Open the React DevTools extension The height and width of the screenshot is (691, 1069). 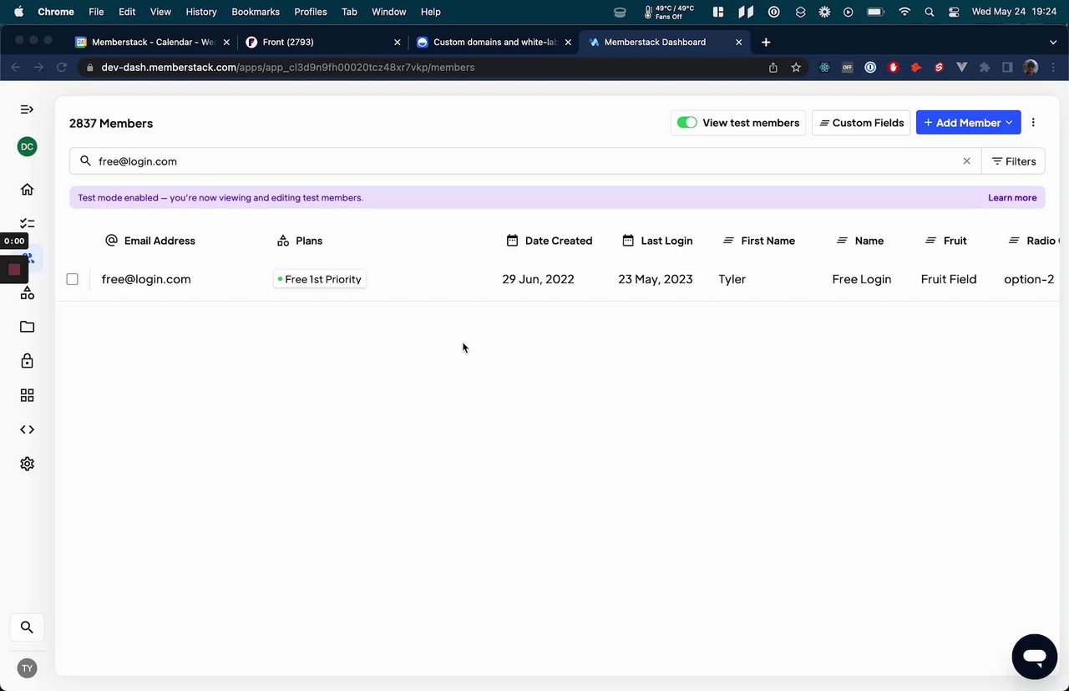click(824, 67)
